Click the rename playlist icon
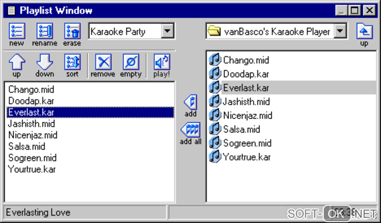 click(45, 31)
